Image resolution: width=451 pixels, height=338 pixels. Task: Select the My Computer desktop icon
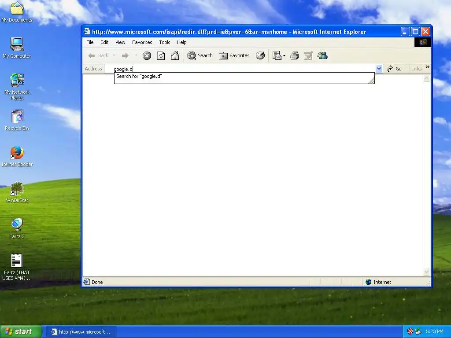(17, 48)
